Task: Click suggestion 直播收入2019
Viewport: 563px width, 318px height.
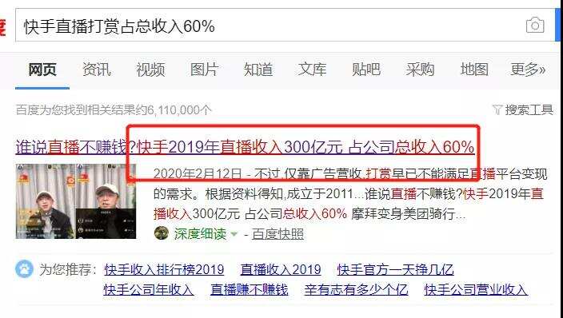Action: coord(281,269)
